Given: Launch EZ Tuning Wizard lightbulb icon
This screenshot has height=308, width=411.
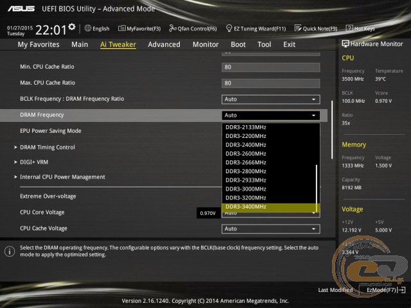Looking at the screenshot, I should (x=229, y=28).
